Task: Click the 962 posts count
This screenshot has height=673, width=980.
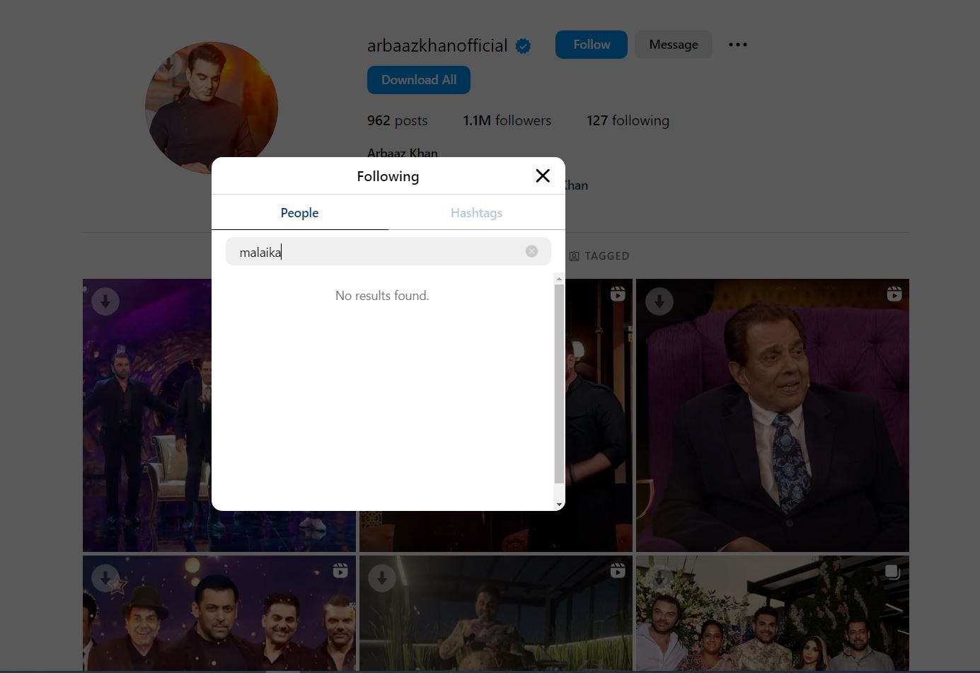Action: [398, 121]
